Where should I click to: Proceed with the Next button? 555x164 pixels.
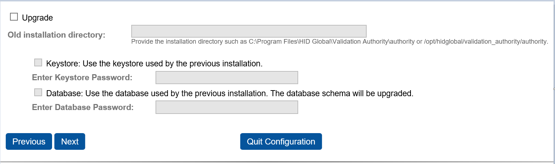click(x=70, y=142)
